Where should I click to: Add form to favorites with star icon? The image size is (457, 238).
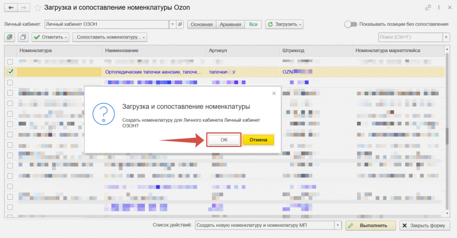tap(38, 8)
